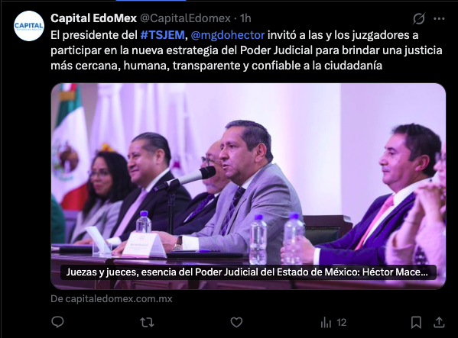Bookmark this Capital EdoMex tweet
458x338 pixels.
[x=416, y=322]
